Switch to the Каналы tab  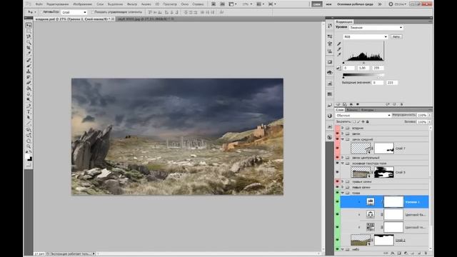tap(352, 110)
